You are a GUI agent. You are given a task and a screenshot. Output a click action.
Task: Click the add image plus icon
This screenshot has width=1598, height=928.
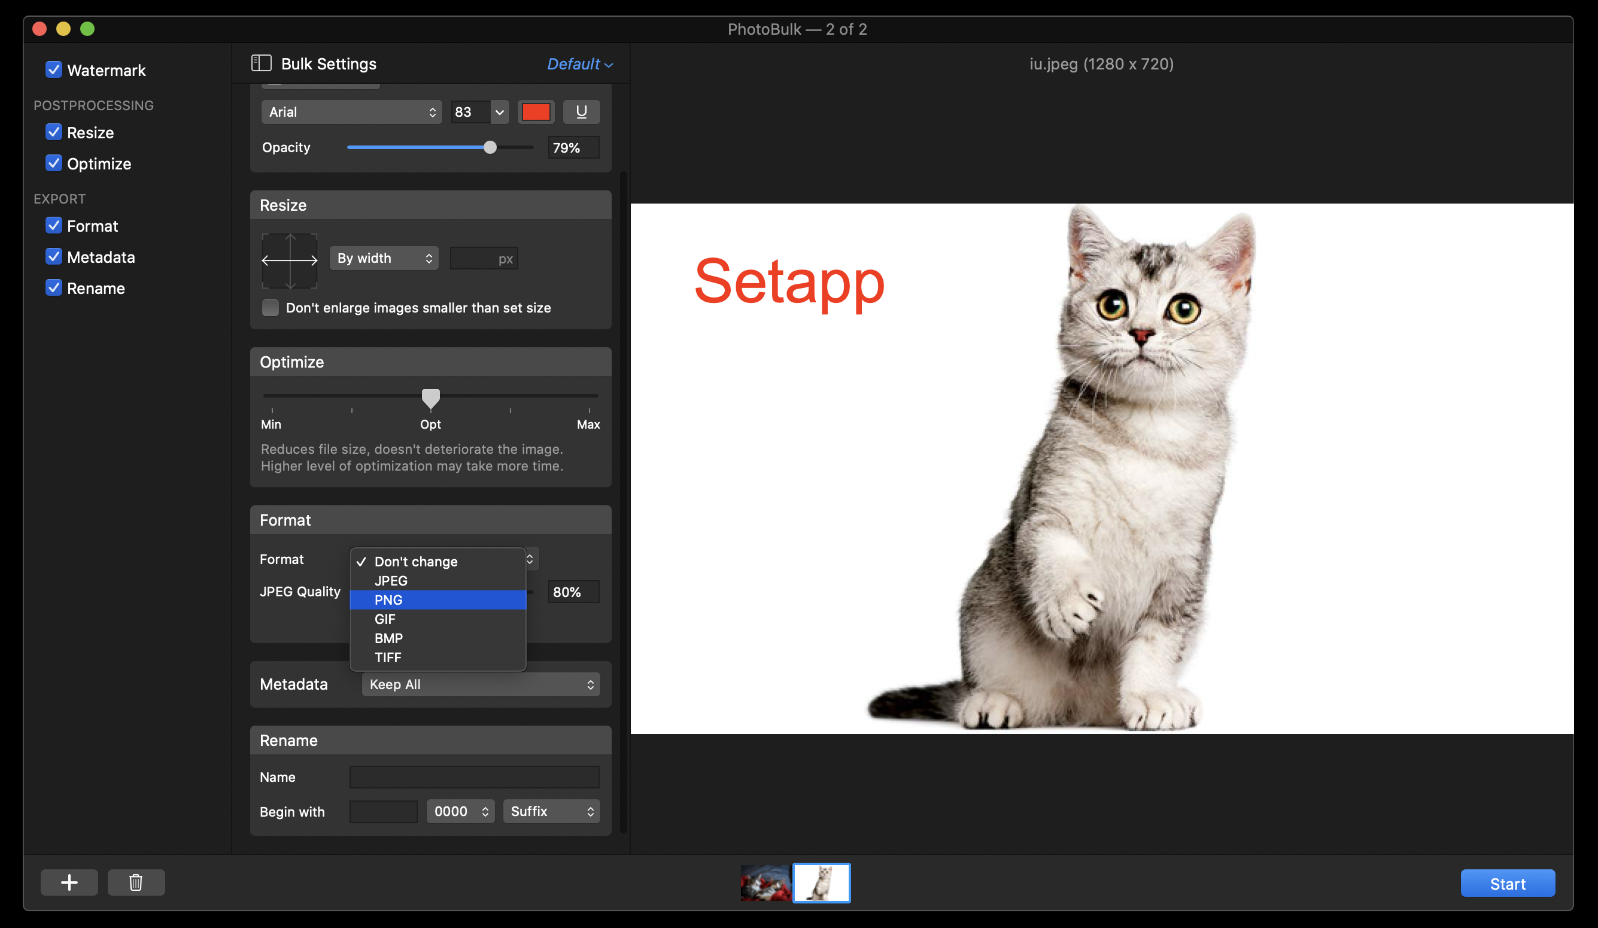pyautogui.click(x=69, y=882)
